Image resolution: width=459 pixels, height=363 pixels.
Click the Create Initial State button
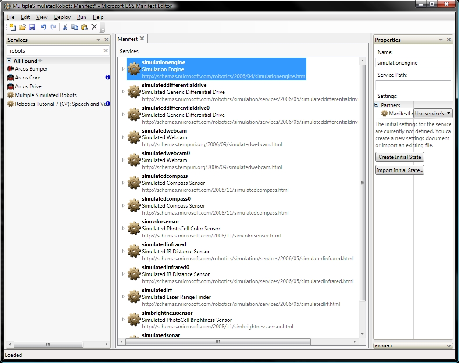click(399, 157)
